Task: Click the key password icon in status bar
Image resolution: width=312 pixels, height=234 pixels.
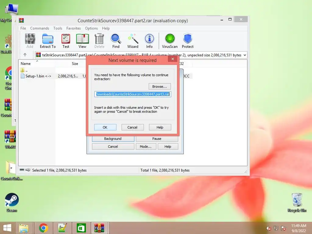Action: pyautogui.click(x=28, y=170)
